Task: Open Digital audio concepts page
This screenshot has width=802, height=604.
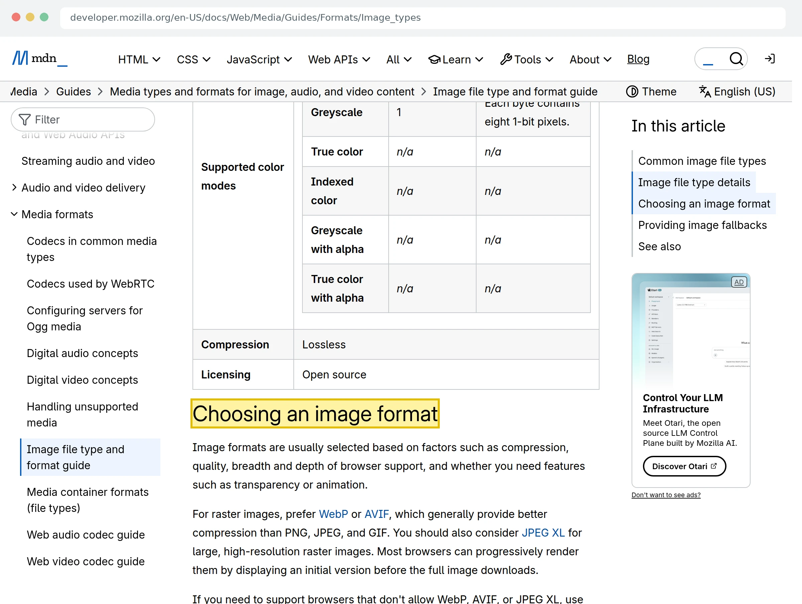Action: [82, 353]
